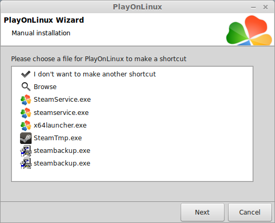The height and width of the screenshot is (223, 275).
Task: Click the checkmark icon for no more shortcuts
Action: pyautogui.click(x=26, y=74)
